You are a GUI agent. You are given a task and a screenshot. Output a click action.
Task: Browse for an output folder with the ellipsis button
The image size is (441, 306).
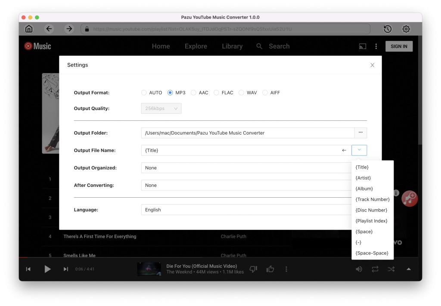pyautogui.click(x=360, y=133)
